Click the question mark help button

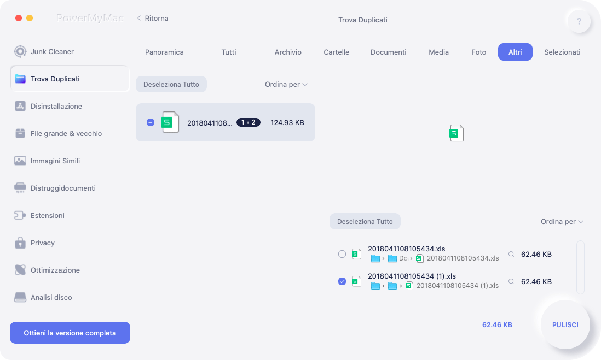pos(579,21)
